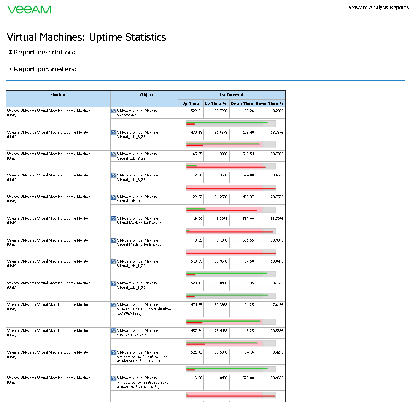Click the 90.72% up time percentage

(x=221, y=111)
